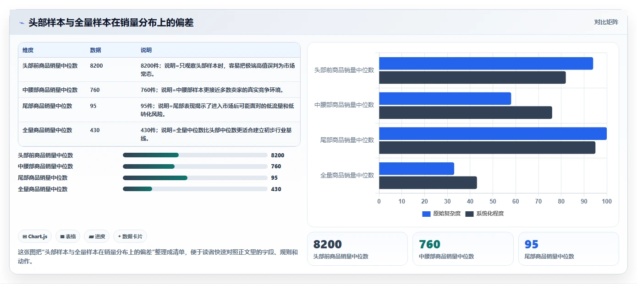Click the 表格 tag chip
Image resolution: width=637 pixels, height=284 pixels.
pyautogui.click(x=68, y=236)
